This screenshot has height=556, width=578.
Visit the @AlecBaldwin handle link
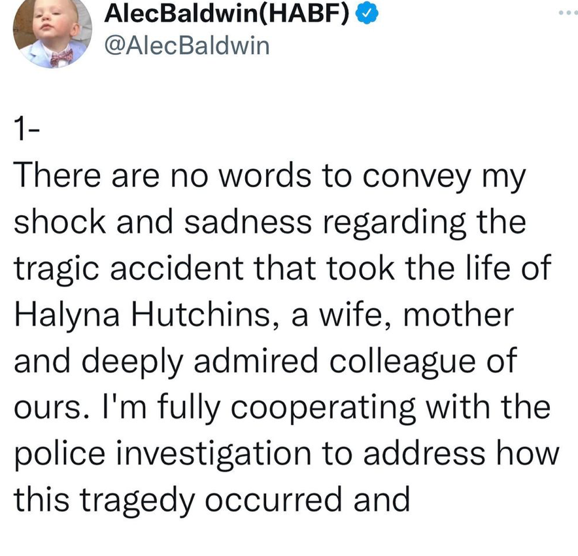[187, 46]
